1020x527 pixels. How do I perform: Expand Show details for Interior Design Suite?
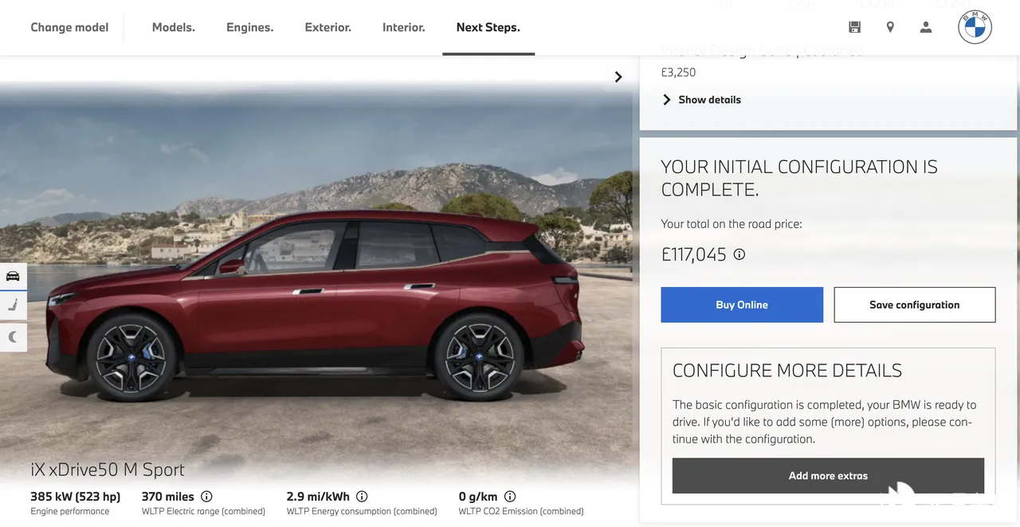(701, 100)
